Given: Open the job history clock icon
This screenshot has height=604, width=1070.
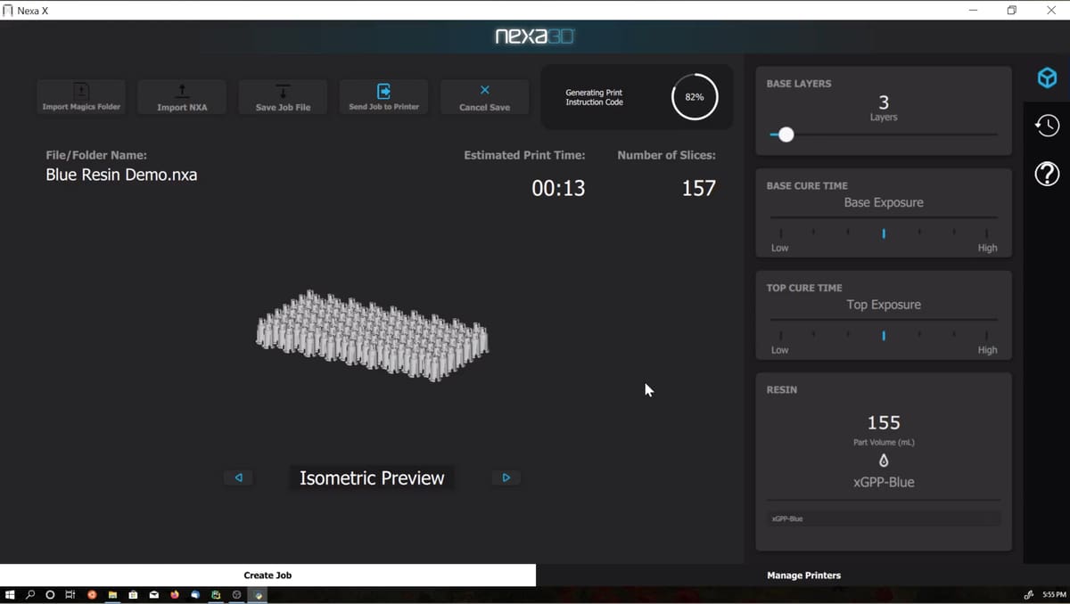Looking at the screenshot, I should (1047, 126).
